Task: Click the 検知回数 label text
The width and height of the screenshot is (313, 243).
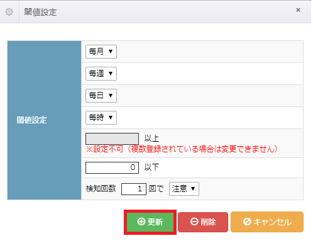Action: coord(101,188)
